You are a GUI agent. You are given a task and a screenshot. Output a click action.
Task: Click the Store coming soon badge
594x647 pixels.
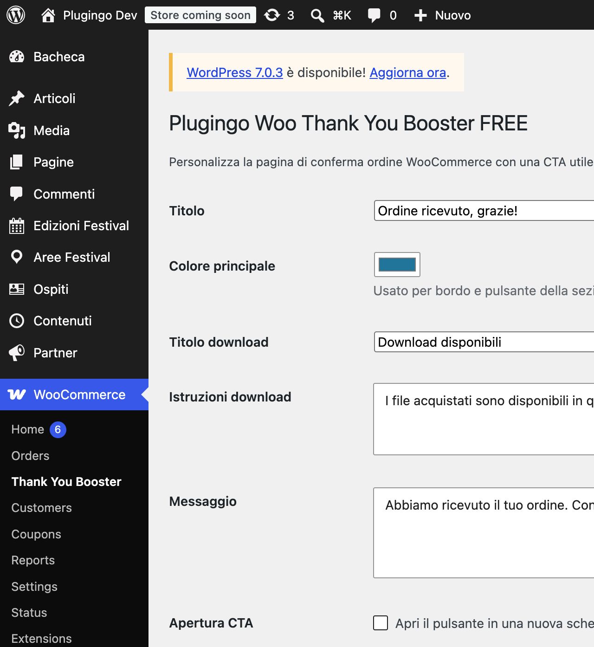point(200,15)
